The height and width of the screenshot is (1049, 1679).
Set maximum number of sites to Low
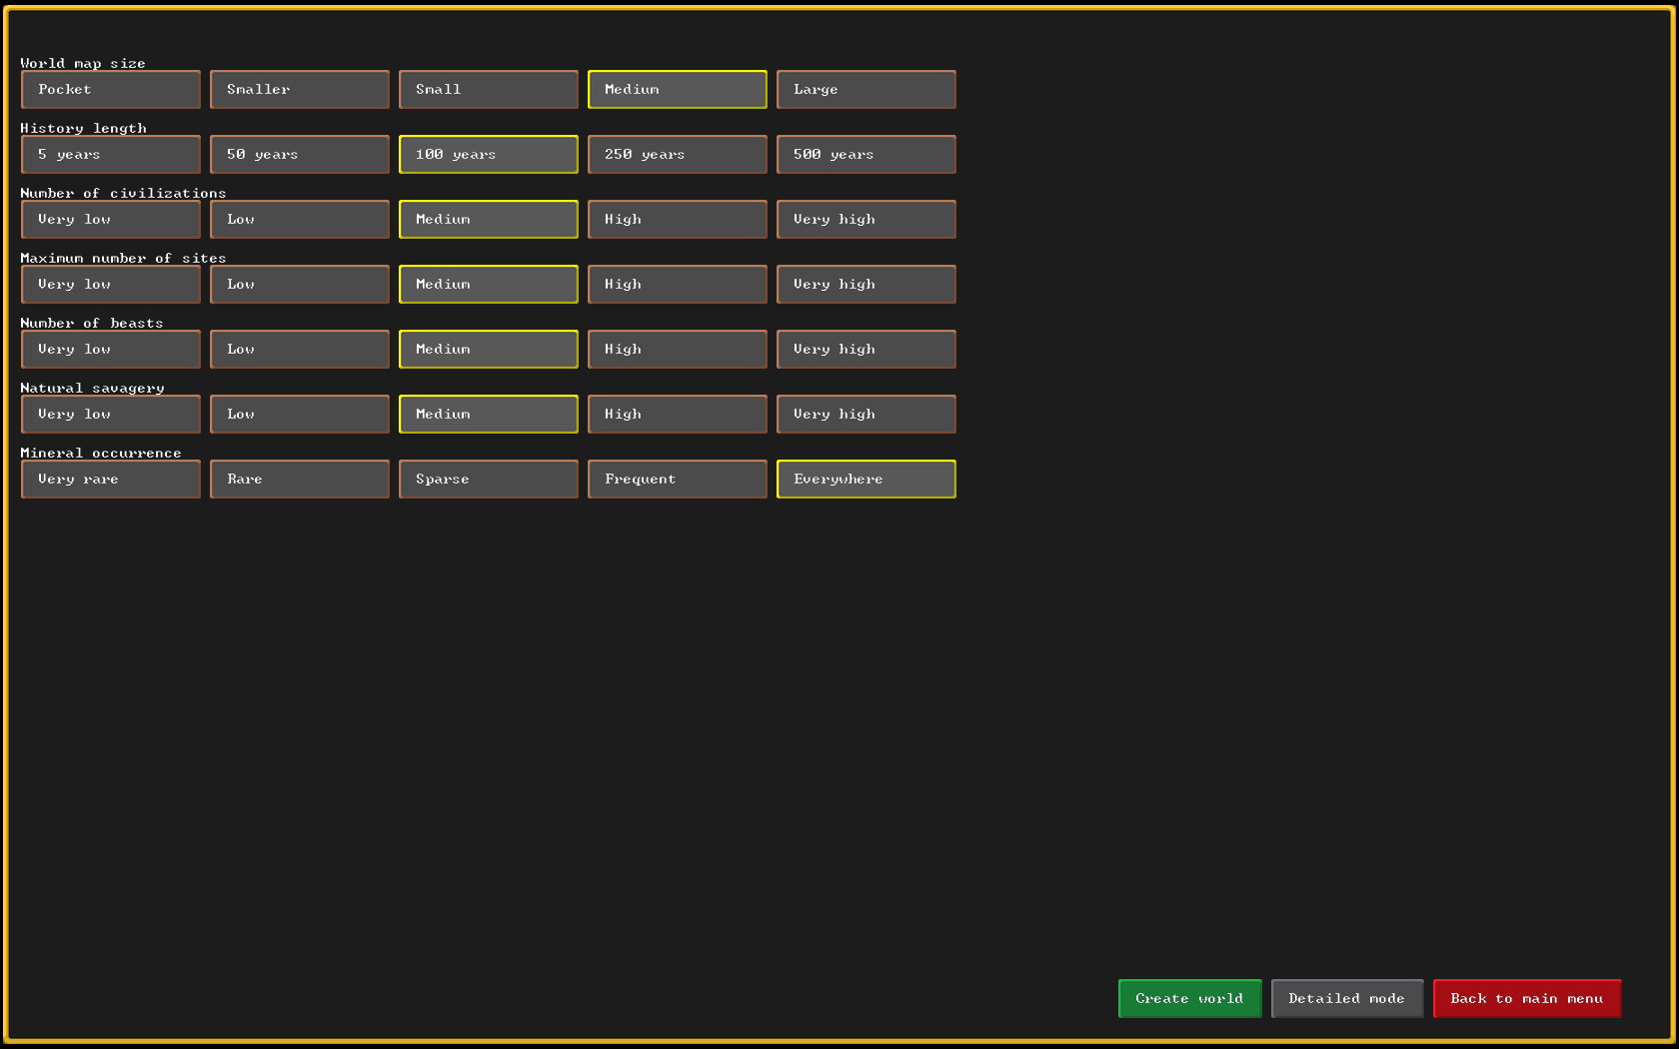(300, 285)
